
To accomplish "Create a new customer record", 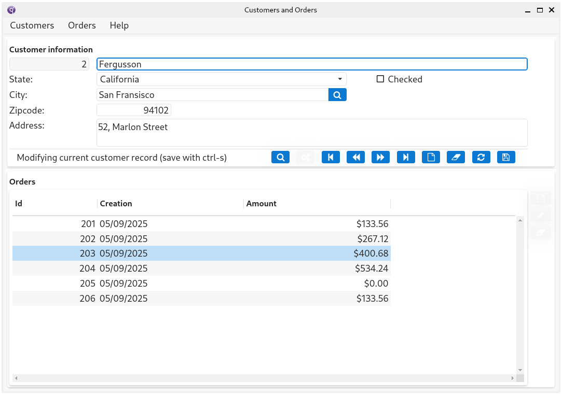I will tap(431, 157).
